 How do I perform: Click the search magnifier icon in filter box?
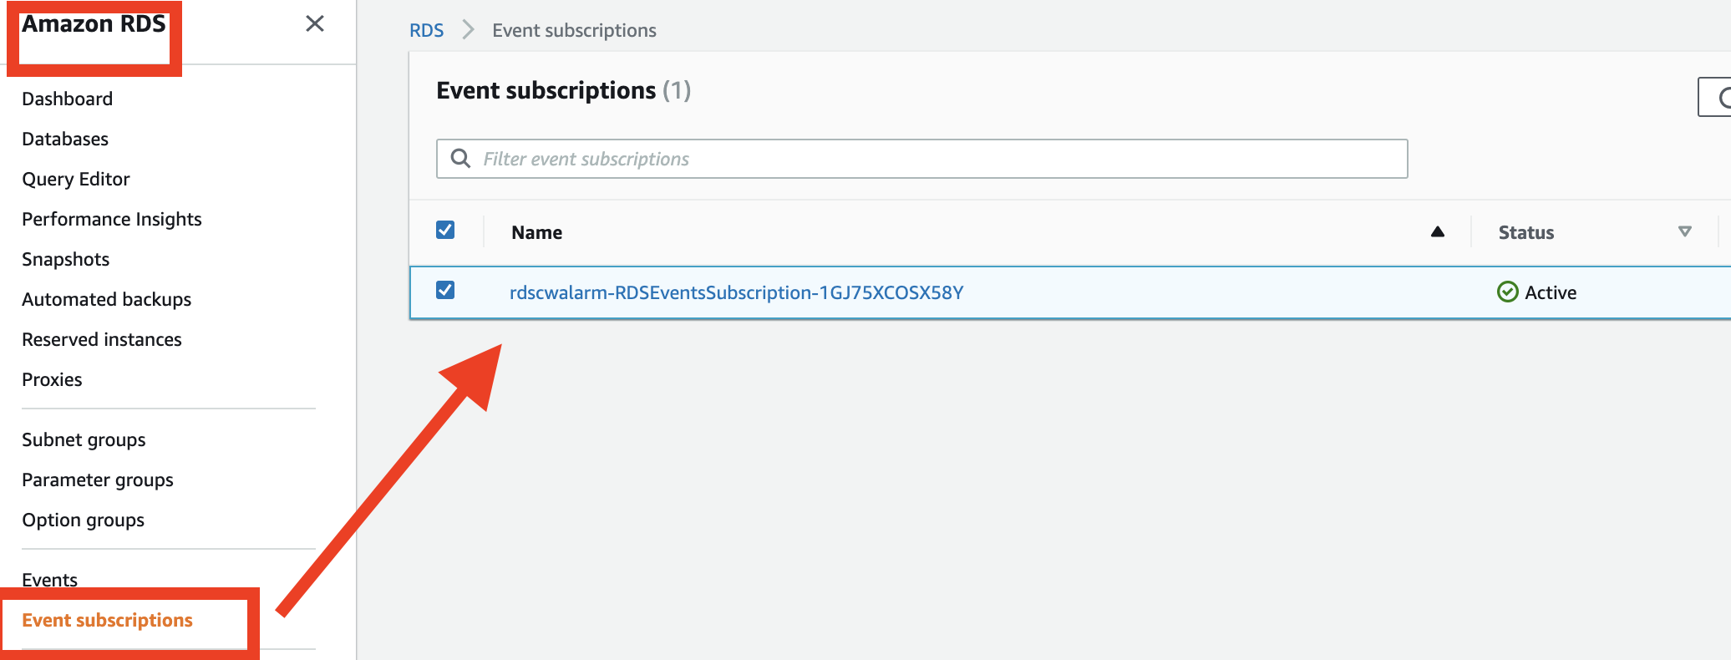[x=460, y=158]
